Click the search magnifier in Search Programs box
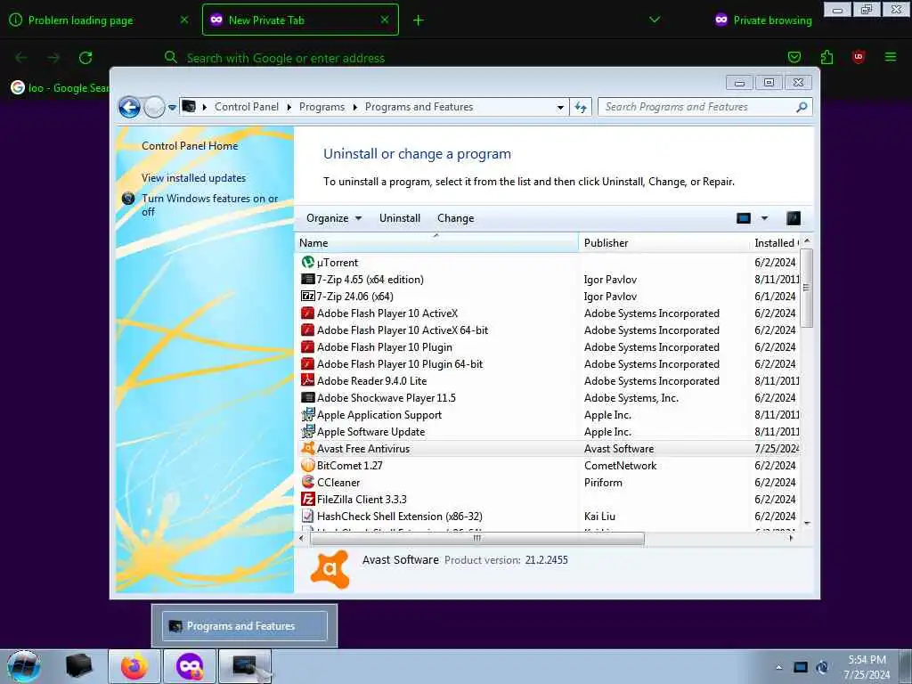Image resolution: width=912 pixels, height=684 pixels. pyautogui.click(x=802, y=107)
